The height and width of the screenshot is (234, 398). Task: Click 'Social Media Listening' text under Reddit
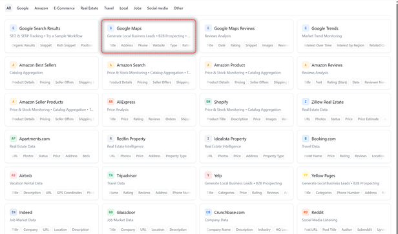(x=320, y=220)
